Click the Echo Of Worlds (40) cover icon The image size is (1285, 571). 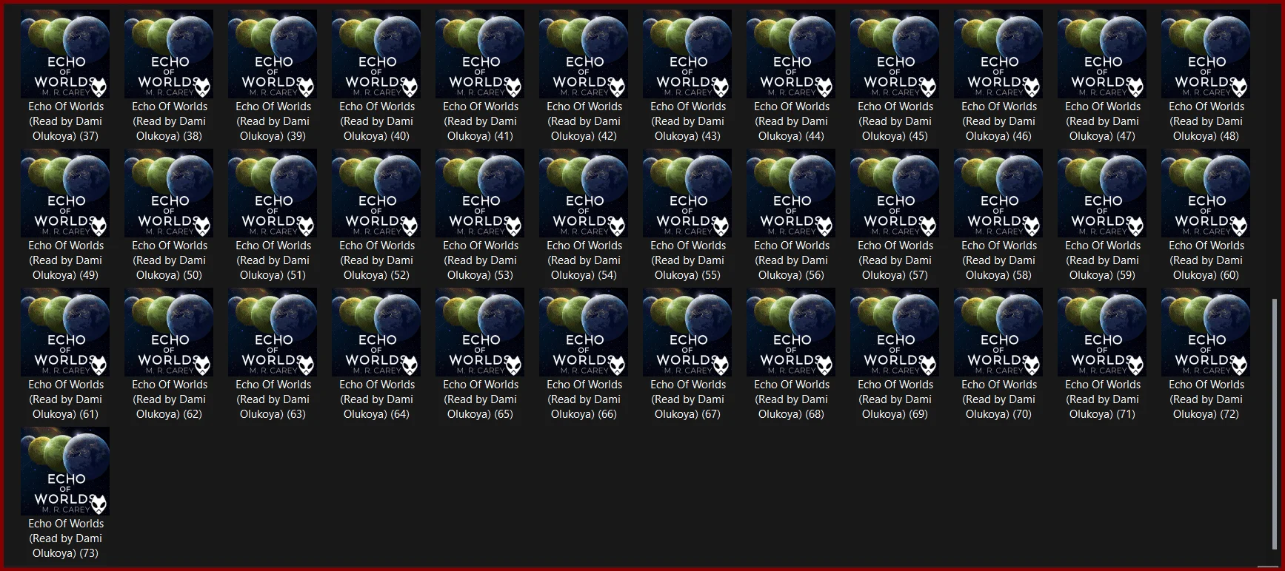tap(376, 54)
